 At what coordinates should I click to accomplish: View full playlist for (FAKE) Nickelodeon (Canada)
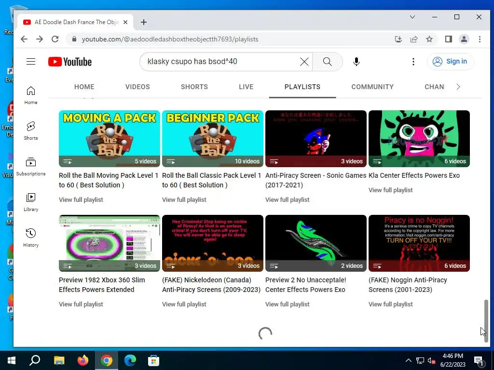point(184,304)
